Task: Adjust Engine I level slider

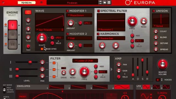Action: coord(30,62)
